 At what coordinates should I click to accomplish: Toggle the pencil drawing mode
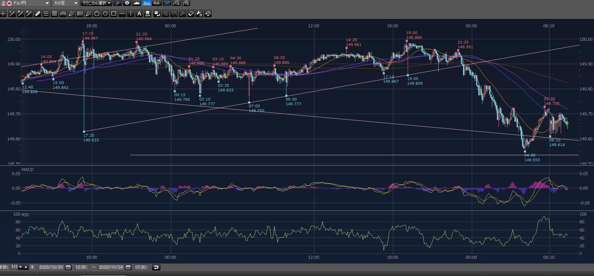pyautogui.click(x=117, y=3)
